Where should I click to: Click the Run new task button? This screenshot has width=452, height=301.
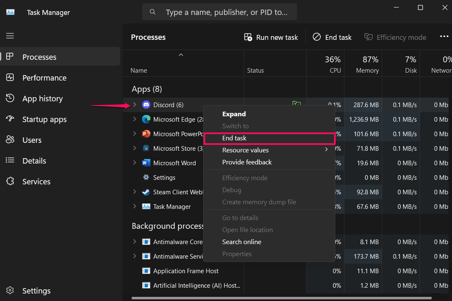(x=271, y=37)
